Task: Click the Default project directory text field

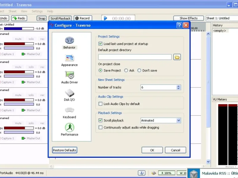Action: tap(135, 57)
